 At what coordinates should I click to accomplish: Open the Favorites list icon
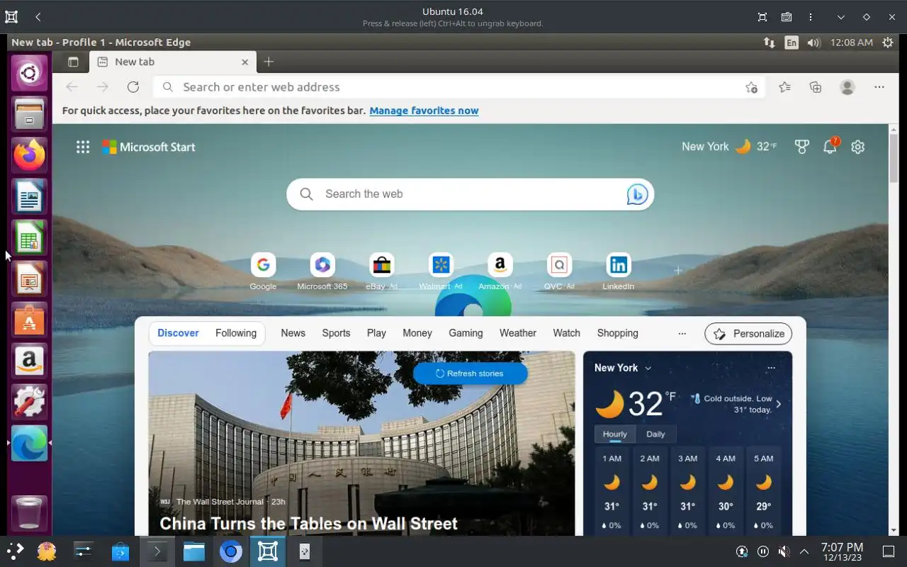pos(784,87)
